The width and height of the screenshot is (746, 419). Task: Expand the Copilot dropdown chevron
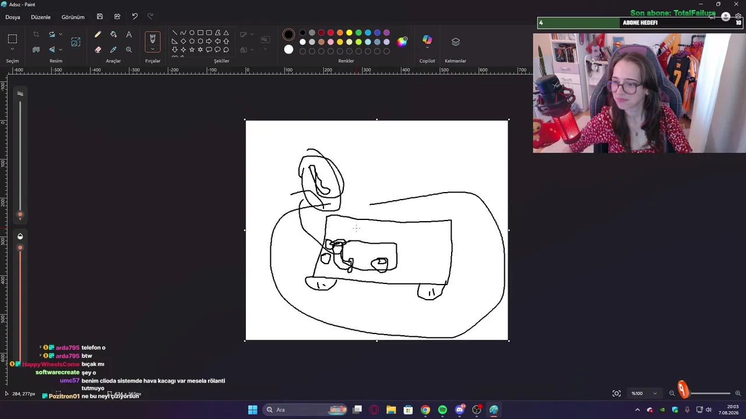(x=427, y=48)
